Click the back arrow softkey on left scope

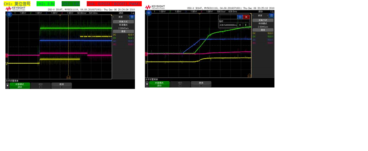pyautogui.click(x=7, y=86)
